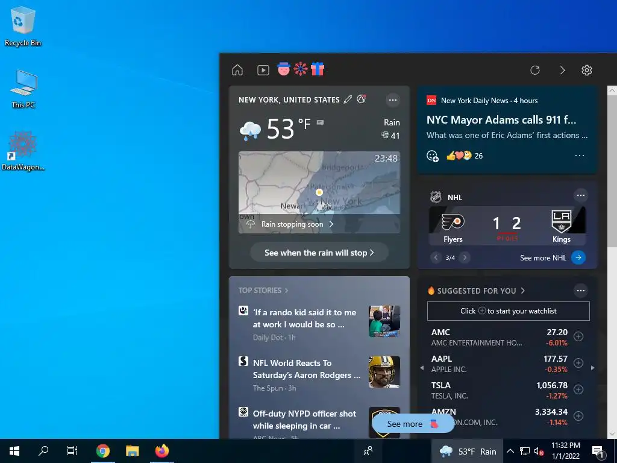Add AMC to watchlist

click(x=578, y=336)
